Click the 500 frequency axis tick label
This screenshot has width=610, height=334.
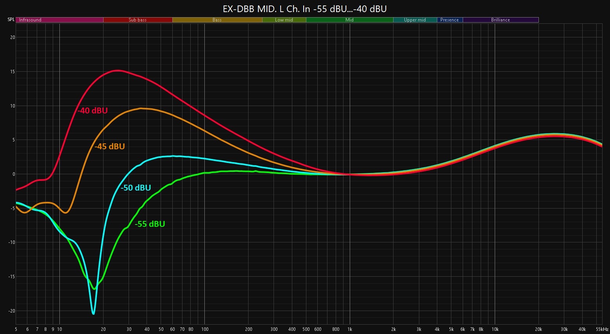click(x=306, y=329)
